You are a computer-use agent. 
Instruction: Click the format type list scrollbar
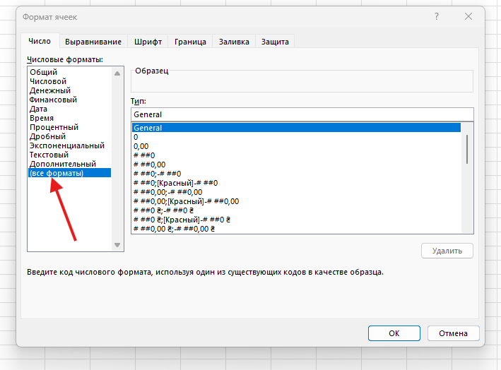click(467, 148)
